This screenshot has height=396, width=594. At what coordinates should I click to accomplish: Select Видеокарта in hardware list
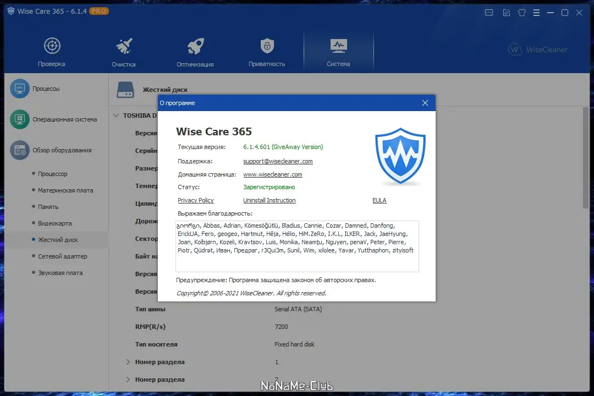pyautogui.click(x=55, y=223)
